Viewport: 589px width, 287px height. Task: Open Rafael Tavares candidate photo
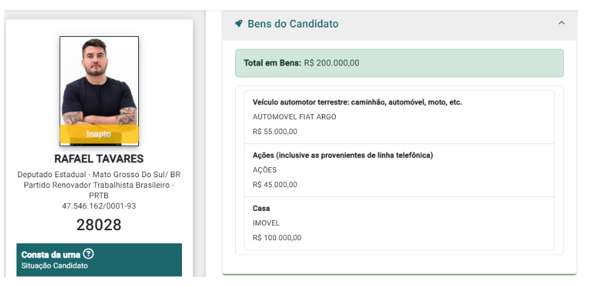click(x=99, y=81)
